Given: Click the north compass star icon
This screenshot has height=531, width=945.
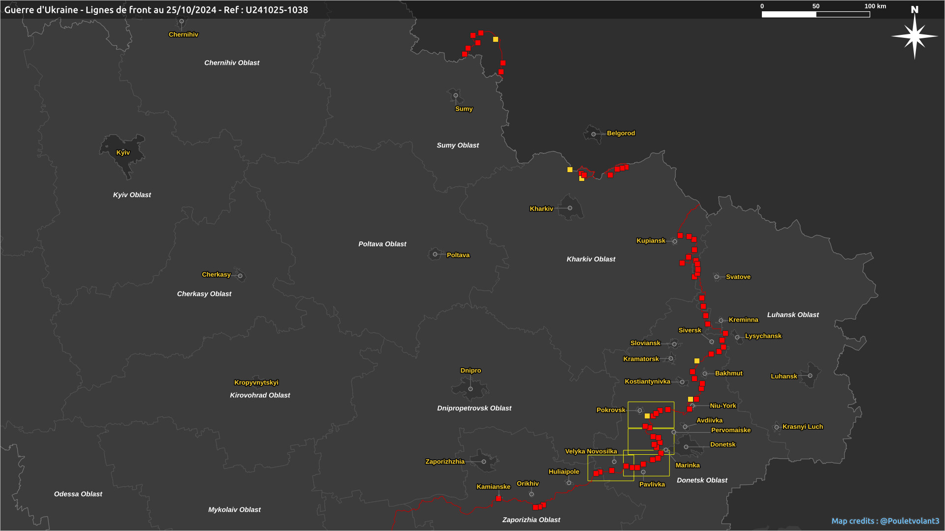Looking at the screenshot, I should point(914,36).
